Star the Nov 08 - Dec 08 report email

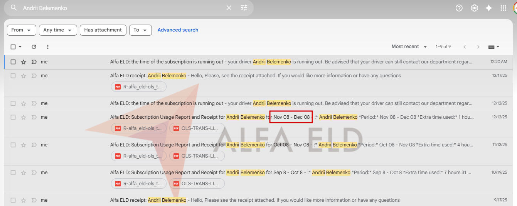[24, 117]
